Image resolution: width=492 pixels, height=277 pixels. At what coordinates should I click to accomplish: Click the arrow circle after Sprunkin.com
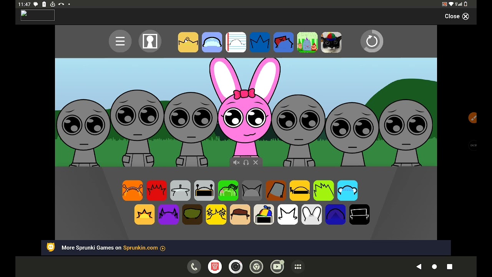(163, 248)
